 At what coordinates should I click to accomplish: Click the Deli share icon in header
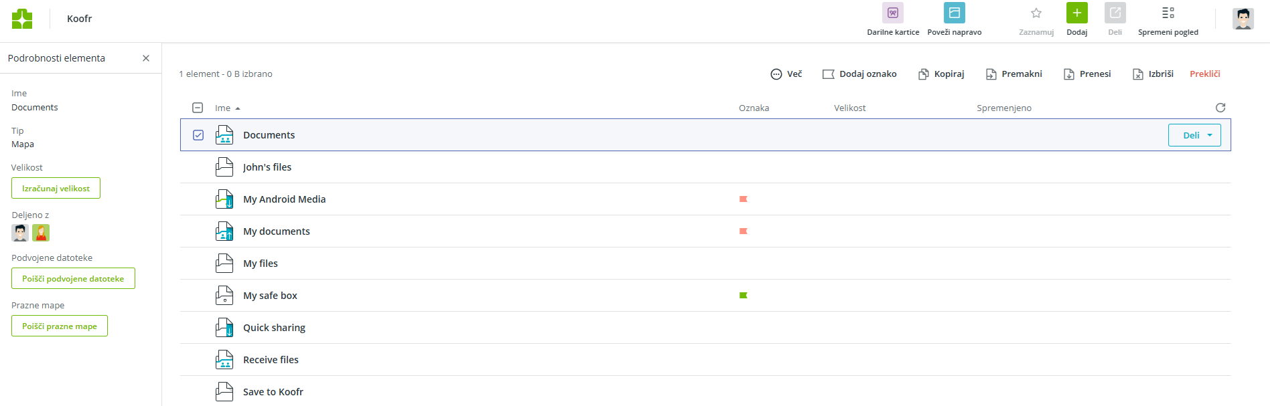point(1115,13)
